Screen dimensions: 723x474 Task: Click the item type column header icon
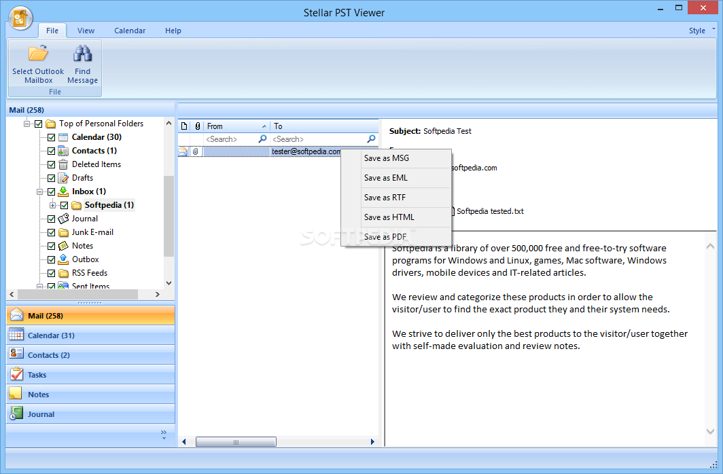[184, 126]
